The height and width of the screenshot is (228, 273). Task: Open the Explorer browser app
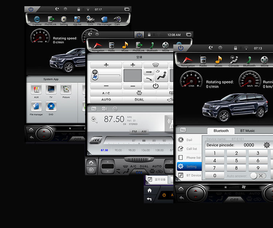37,20
